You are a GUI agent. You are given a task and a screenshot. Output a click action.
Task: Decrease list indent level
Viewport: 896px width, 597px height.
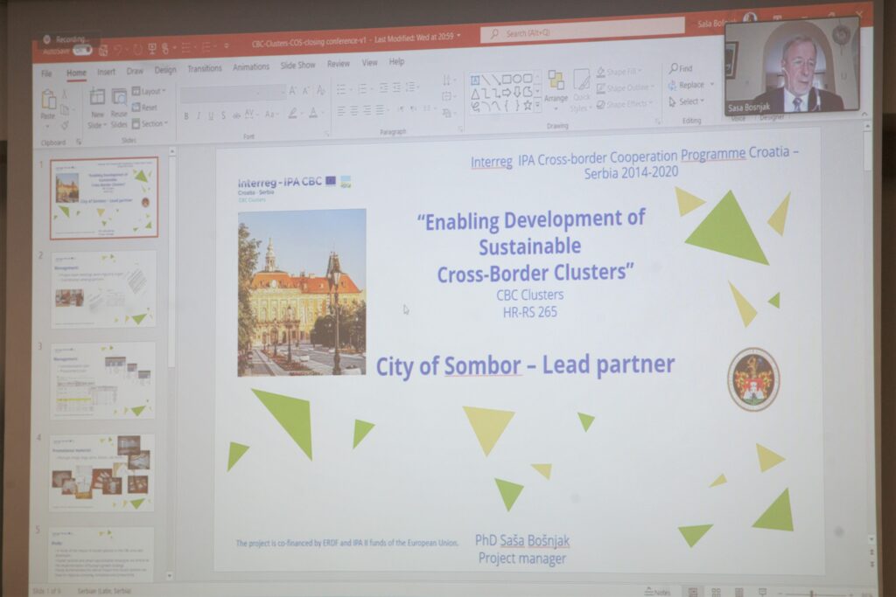click(x=383, y=88)
